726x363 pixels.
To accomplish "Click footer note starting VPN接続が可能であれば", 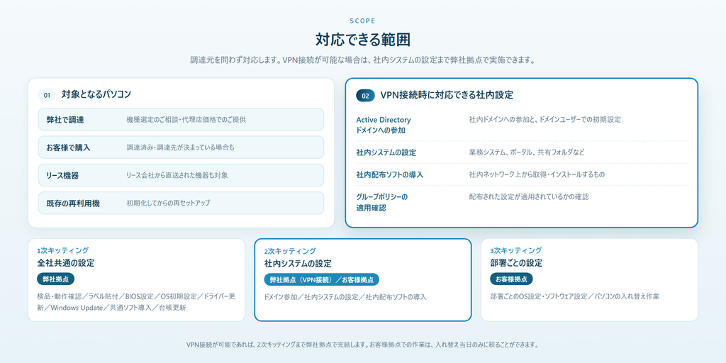I will pyautogui.click(x=362, y=345).
